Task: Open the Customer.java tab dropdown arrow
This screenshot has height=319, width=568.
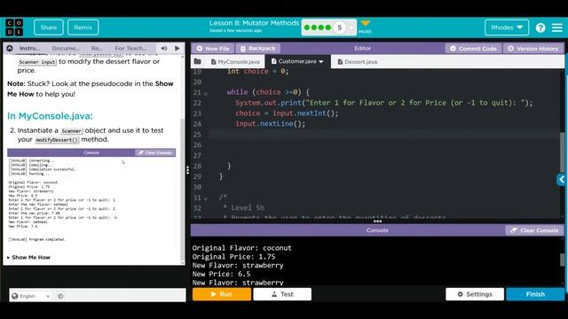Action: pyautogui.click(x=321, y=62)
